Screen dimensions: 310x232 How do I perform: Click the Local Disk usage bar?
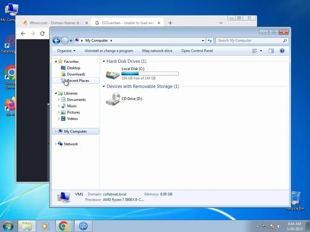click(150, 74)
